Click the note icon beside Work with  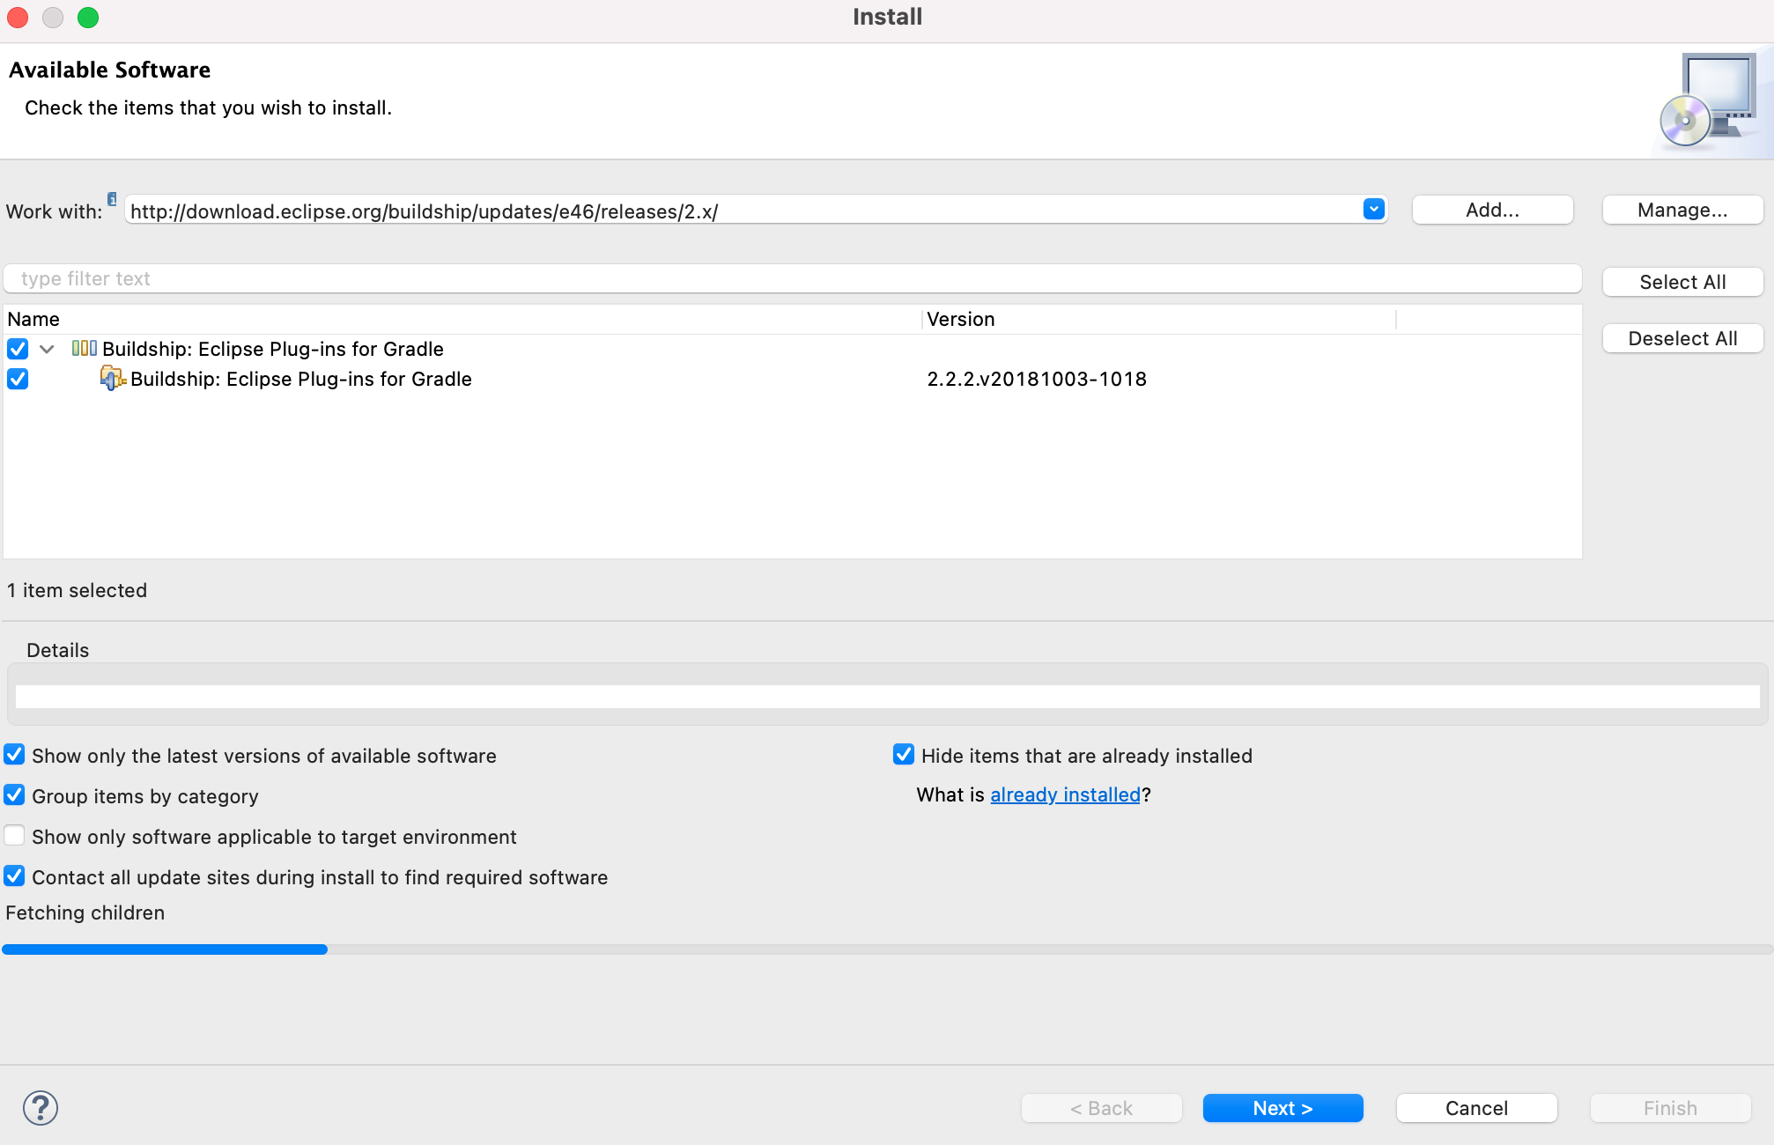coord(113,200)
